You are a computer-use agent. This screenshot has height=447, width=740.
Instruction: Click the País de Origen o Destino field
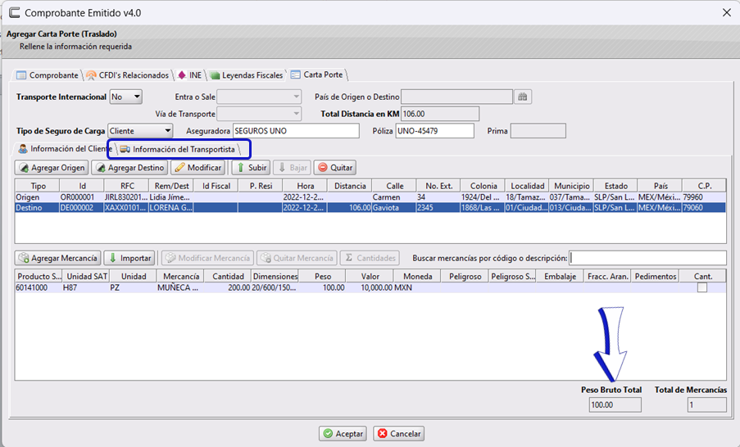pos(456,97)
